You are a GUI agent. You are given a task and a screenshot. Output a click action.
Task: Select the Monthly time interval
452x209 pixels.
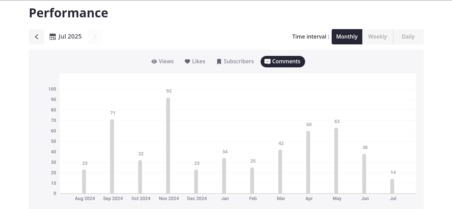347,37
